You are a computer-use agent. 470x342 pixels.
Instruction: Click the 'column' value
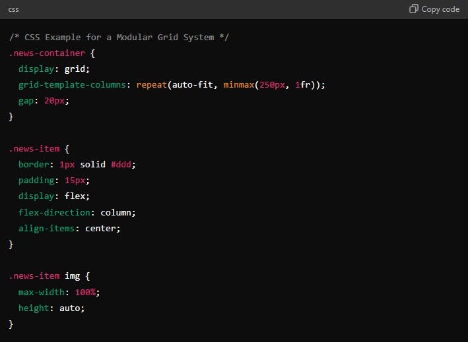pyautogui.click(x=116, y=212)
